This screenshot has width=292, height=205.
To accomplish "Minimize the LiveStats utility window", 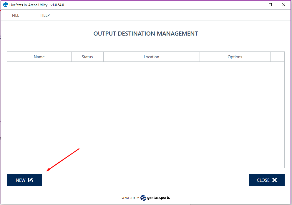I will tap(257, 5).
